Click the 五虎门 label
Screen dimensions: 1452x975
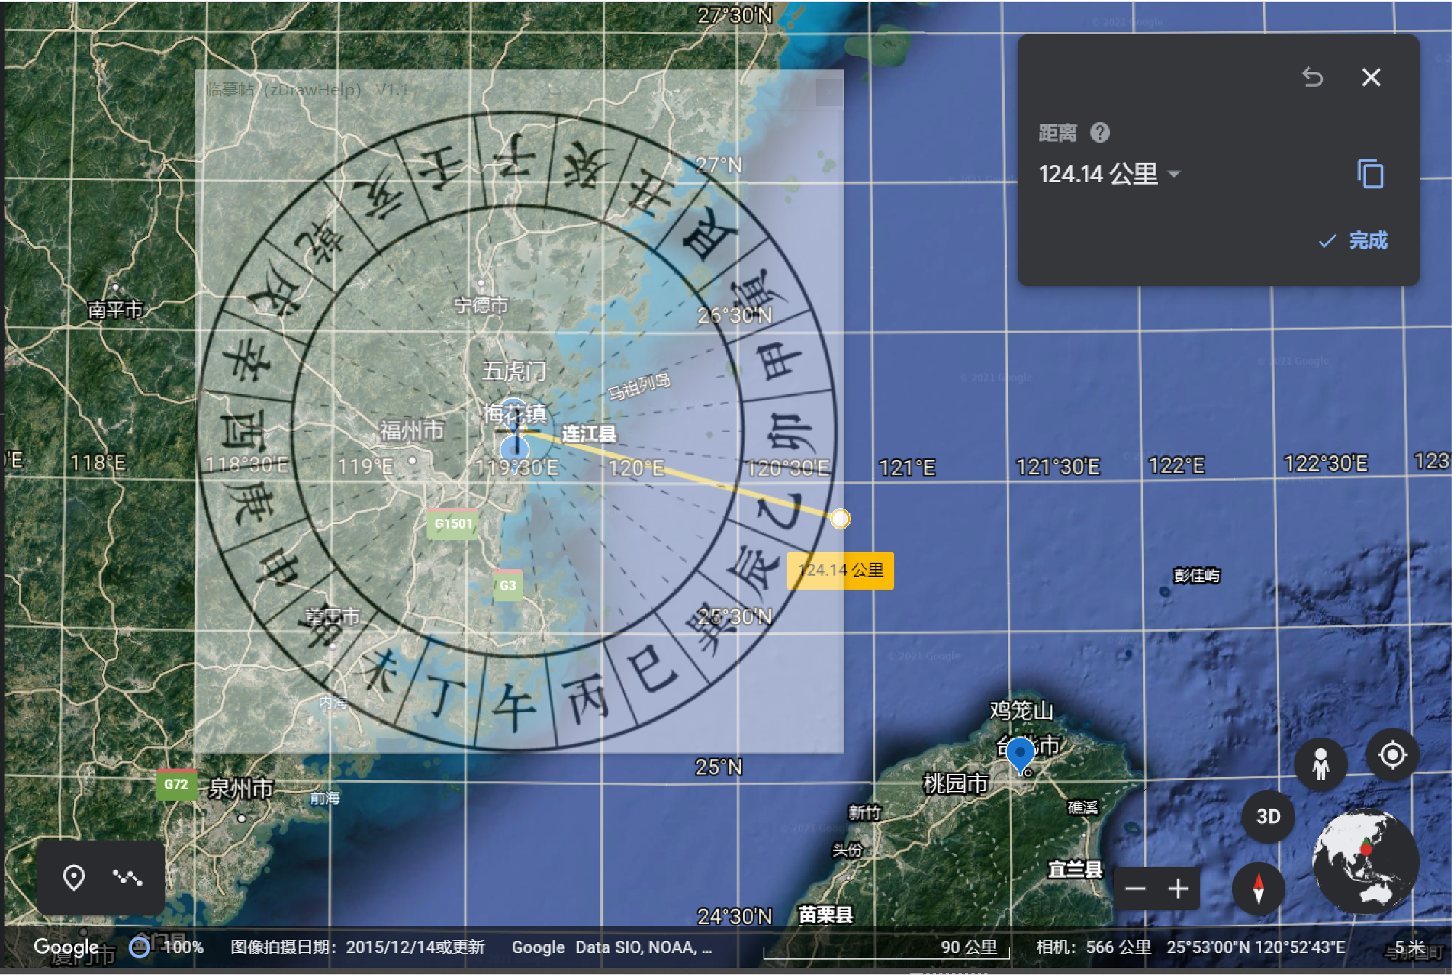(514, 371)
